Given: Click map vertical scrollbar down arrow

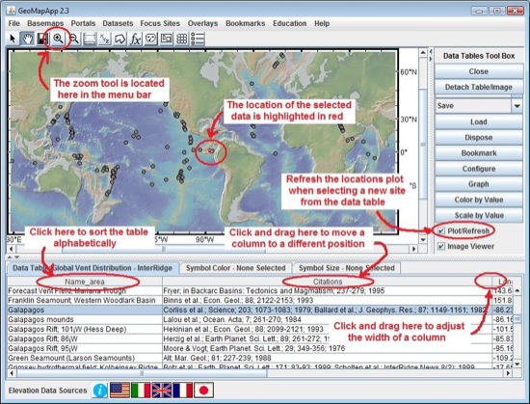Looking at the screenshot, I should tap(423, 240).
